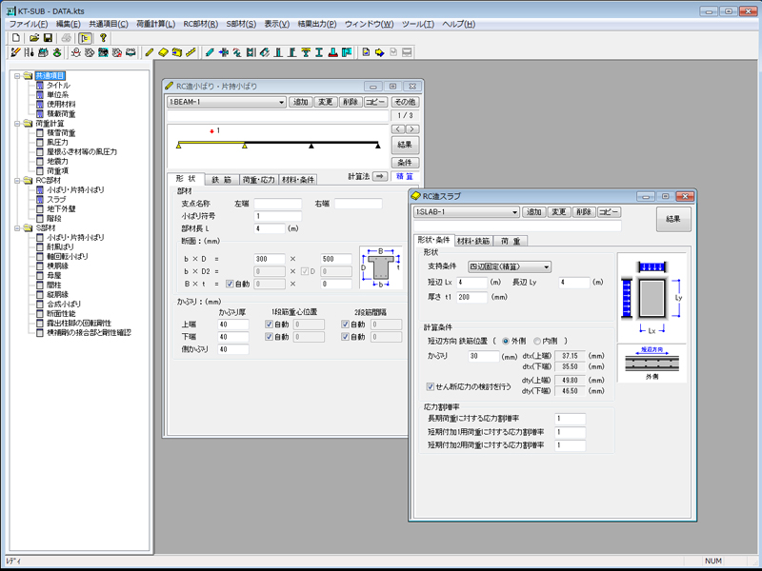
Task: Open the 支持条件 四辺固定 dropdown
Action: 546,267
